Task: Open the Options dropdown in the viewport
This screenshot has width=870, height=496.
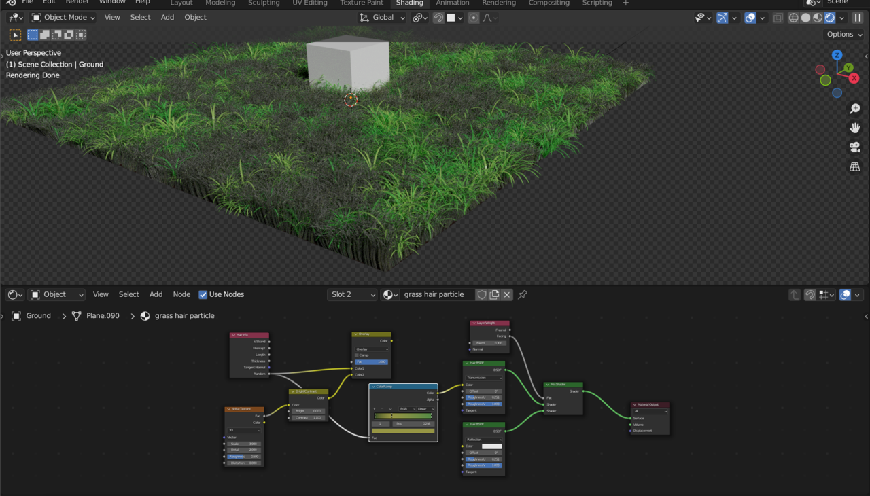Action: [843, 34]
